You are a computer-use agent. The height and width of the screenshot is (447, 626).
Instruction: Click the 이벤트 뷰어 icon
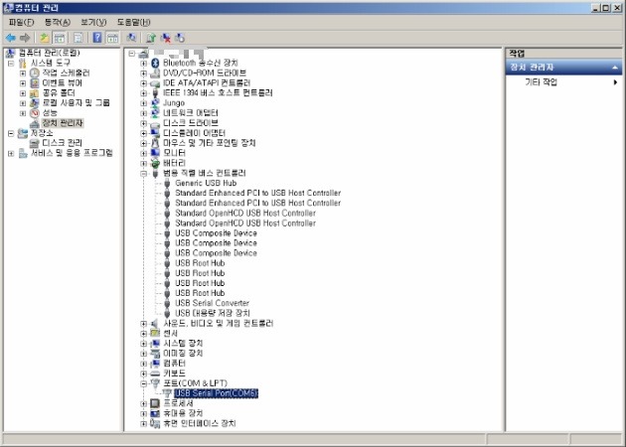[x=35, y=83]
